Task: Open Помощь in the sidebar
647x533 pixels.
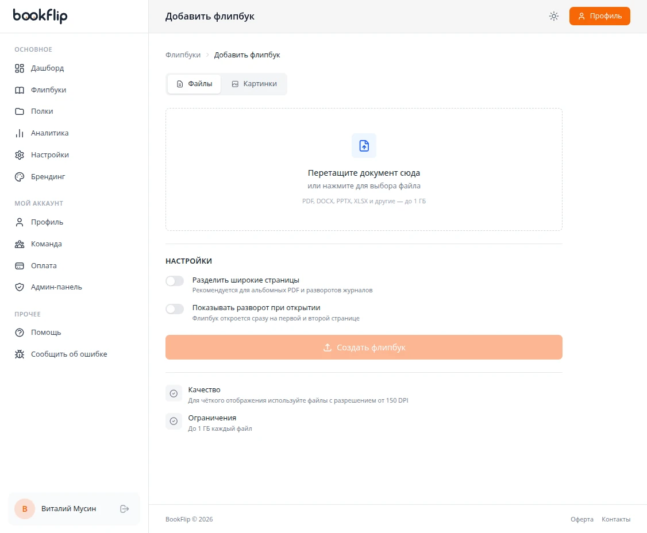Action: click(x=74, y=333)
